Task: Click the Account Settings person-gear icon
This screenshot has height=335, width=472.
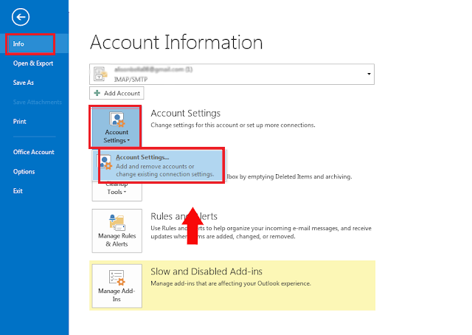Action: click(117, 120)
